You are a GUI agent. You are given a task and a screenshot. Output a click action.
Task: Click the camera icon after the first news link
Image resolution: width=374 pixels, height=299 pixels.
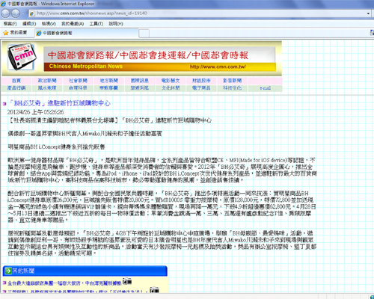point(127,281)
